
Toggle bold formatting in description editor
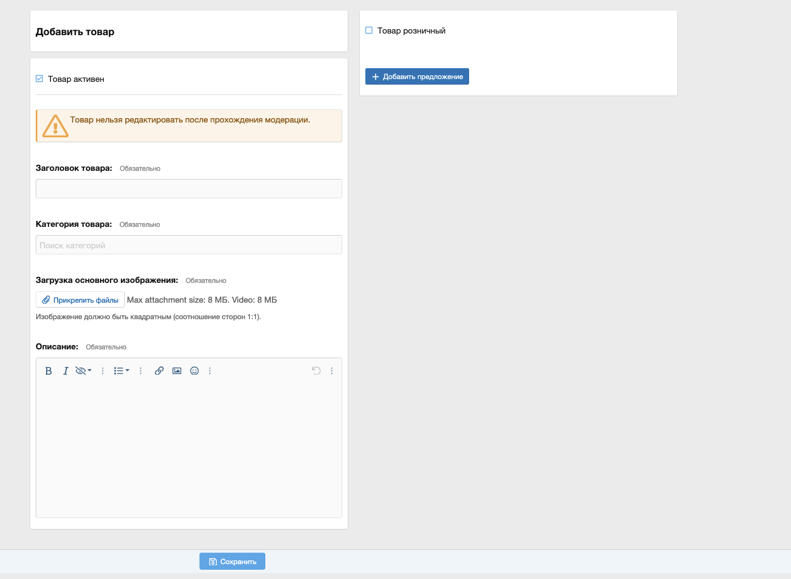tap(48, 371)
